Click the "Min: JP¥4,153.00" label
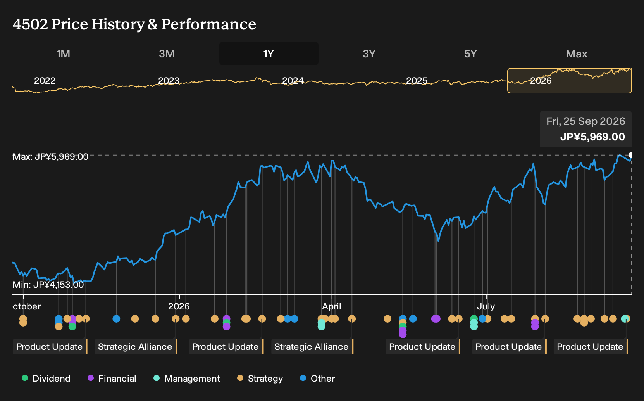The height and width of the screenshot is (401, 644). [x=48, y=285]
